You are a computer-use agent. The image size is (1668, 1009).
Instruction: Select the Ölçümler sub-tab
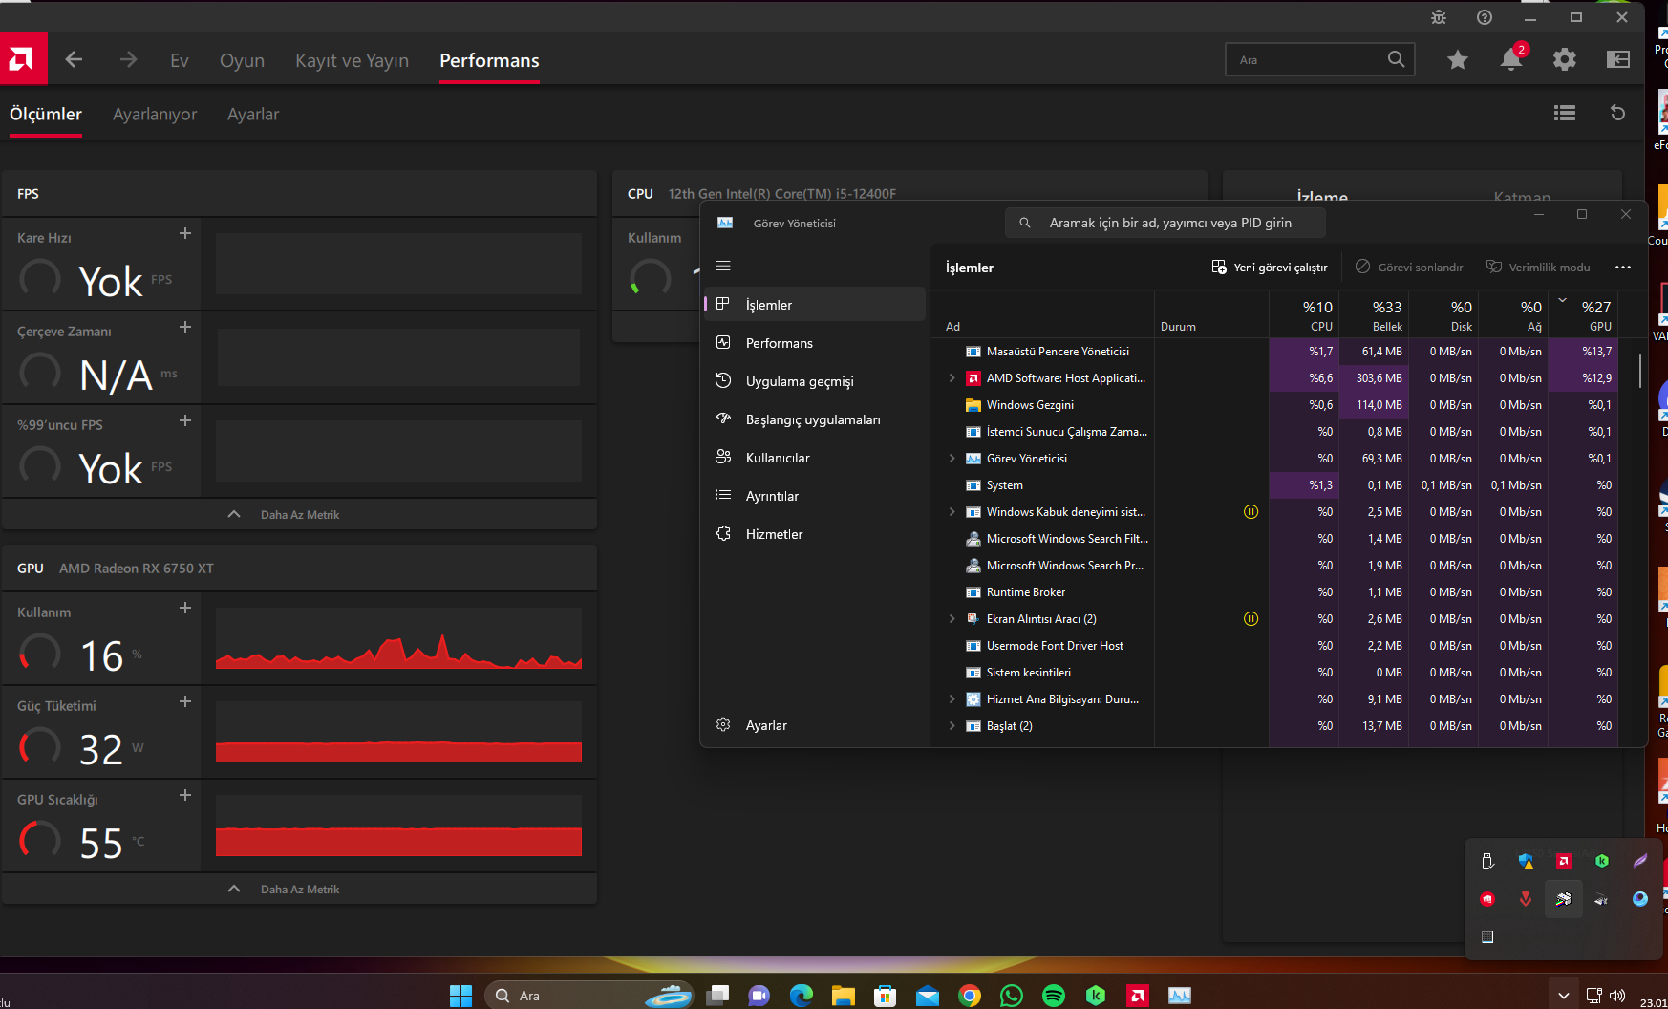[46, 114]
